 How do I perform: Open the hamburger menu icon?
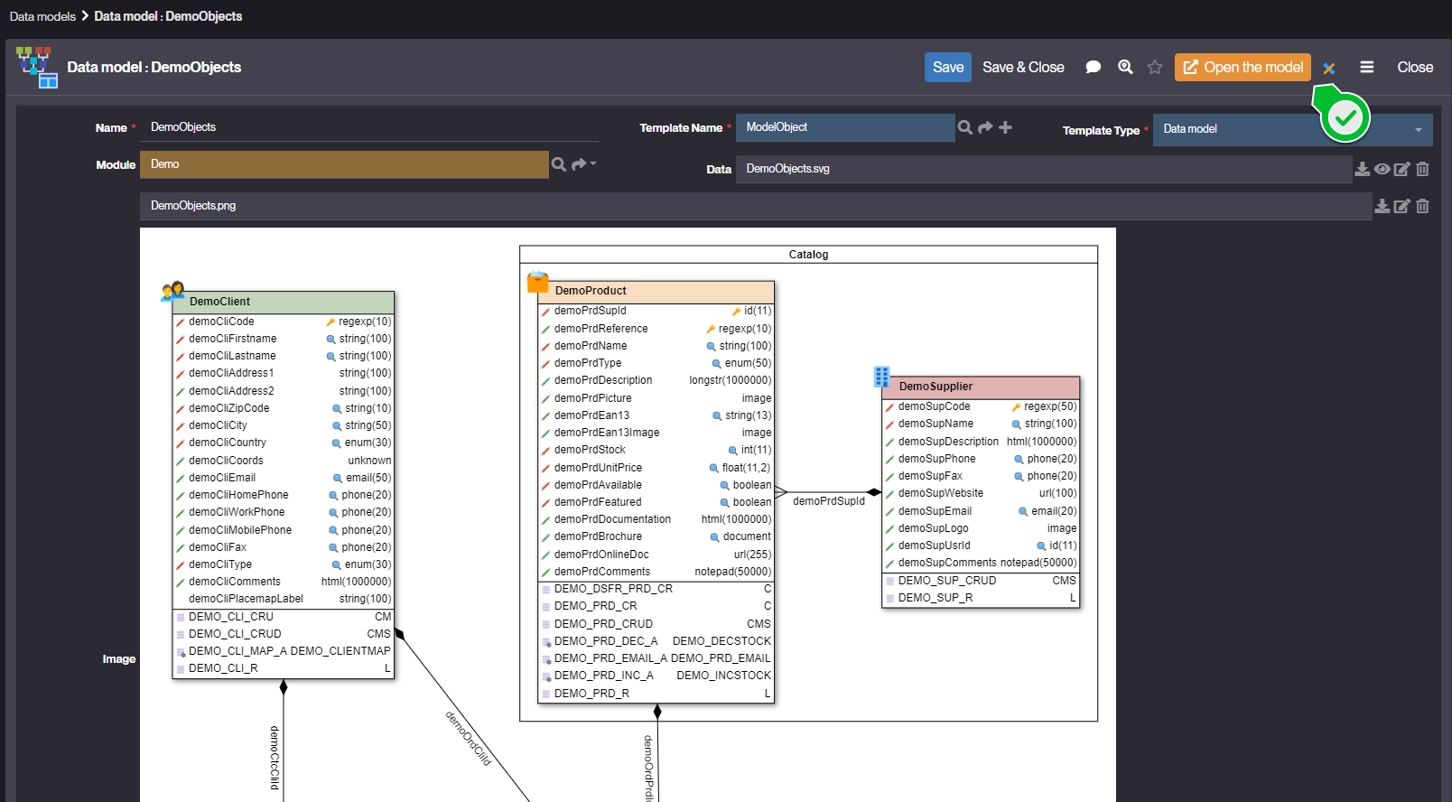[x=1367, y=67]
